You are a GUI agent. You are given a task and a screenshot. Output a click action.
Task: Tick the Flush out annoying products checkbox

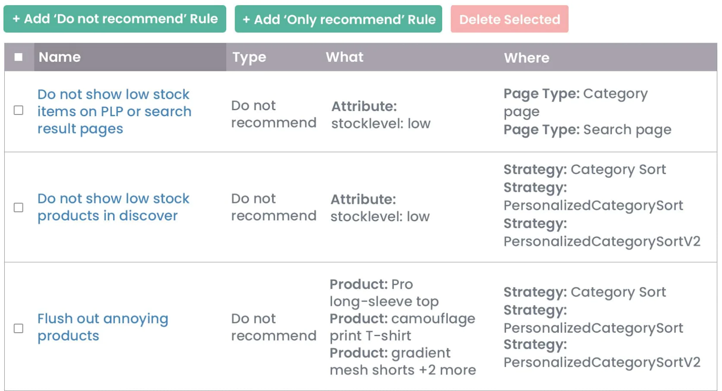[x=19, y=329]
